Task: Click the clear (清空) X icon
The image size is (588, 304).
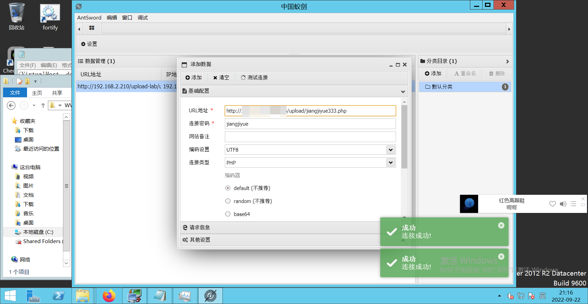Action: [215, 78]
